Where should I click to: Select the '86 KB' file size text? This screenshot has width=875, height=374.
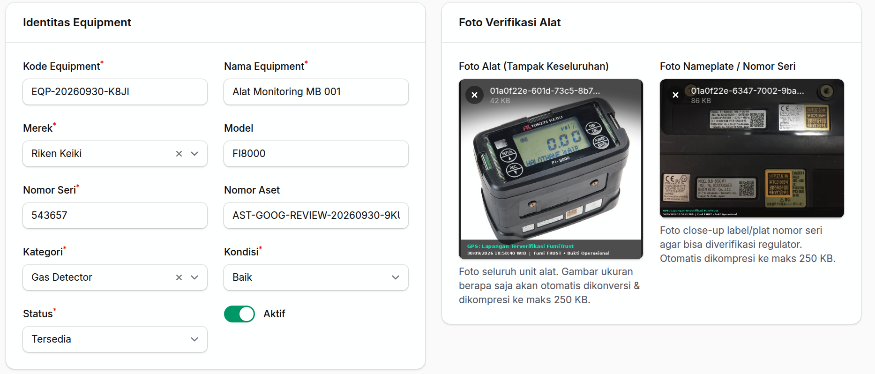click(701, 101)
